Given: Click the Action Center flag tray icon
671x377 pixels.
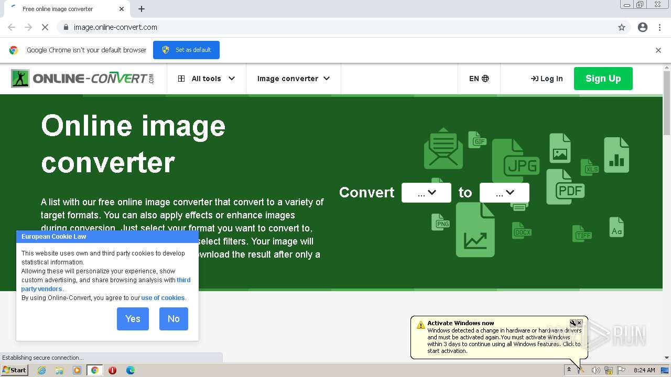Looking at the screenshot, I should click(621, 370).
